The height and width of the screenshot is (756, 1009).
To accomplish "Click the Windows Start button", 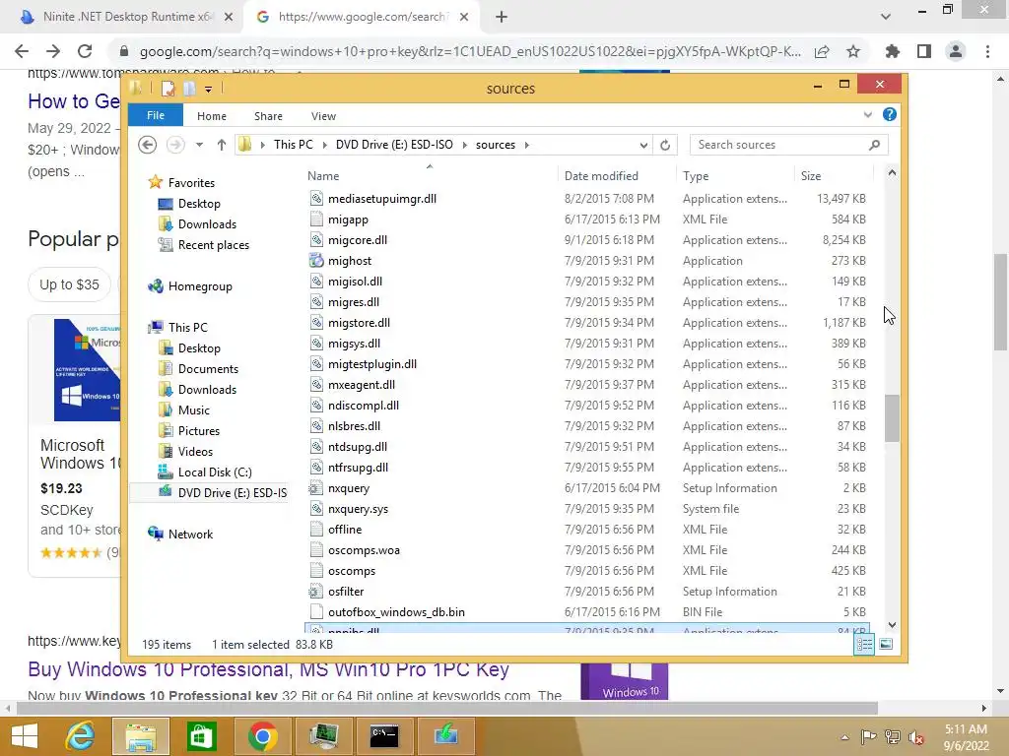I will [x=25, y=735].
